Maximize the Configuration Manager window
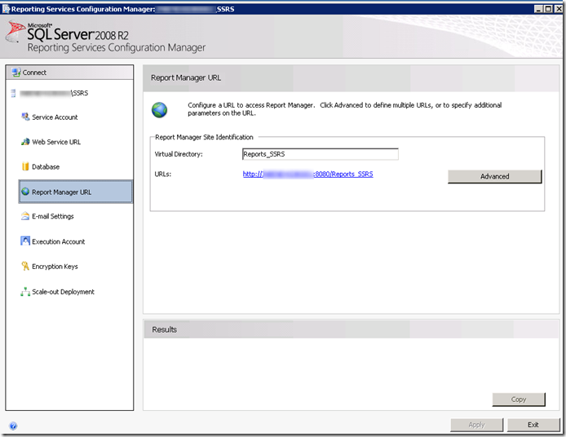Image resolution: width=566 pixels, height=437 pixels. [x=547, y=8]
